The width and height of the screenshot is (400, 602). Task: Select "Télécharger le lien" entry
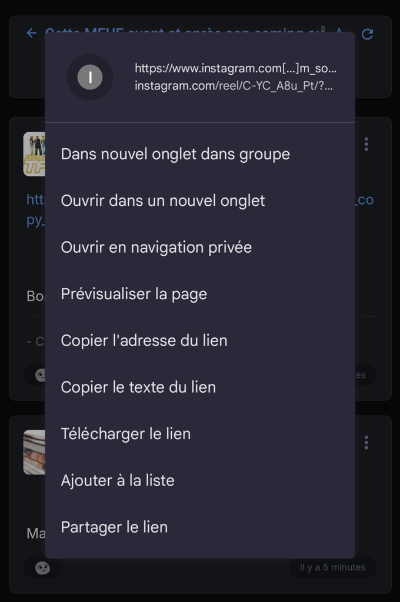point(126,434)
